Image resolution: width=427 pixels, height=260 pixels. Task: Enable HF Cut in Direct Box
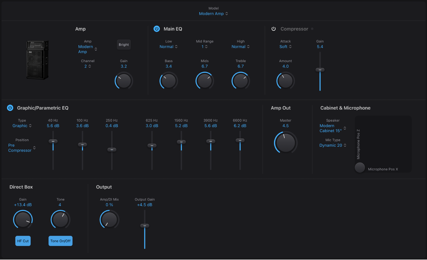tap(23, 241)
